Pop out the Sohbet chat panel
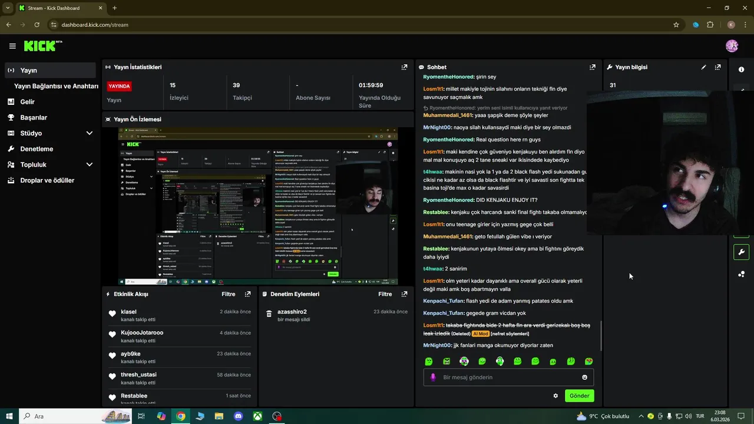This screenshot has height=424, width=754. coord(593,67)
